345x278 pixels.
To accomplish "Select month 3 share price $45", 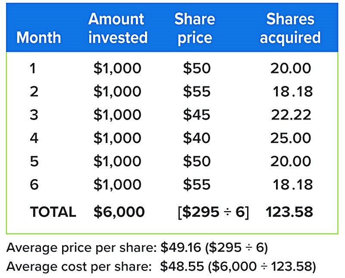I will coord(197,115).
